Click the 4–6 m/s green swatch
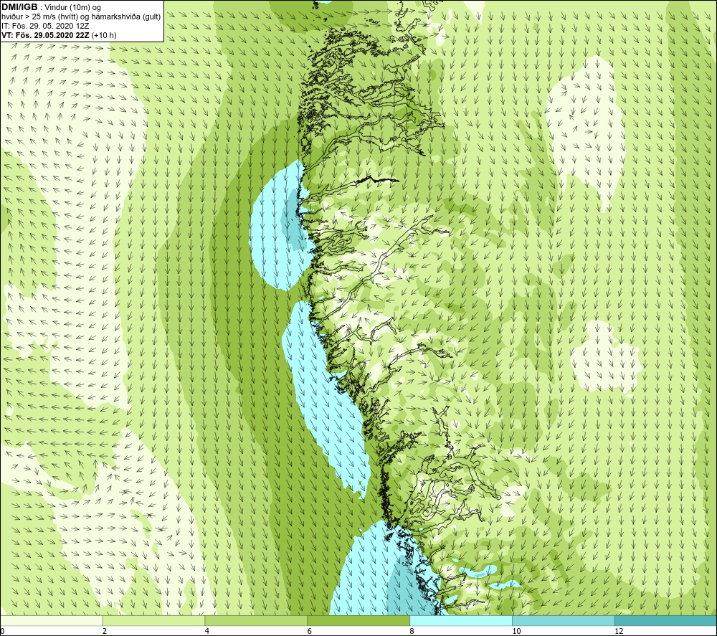This screenshot has width=717, height=636. point(256,620)
